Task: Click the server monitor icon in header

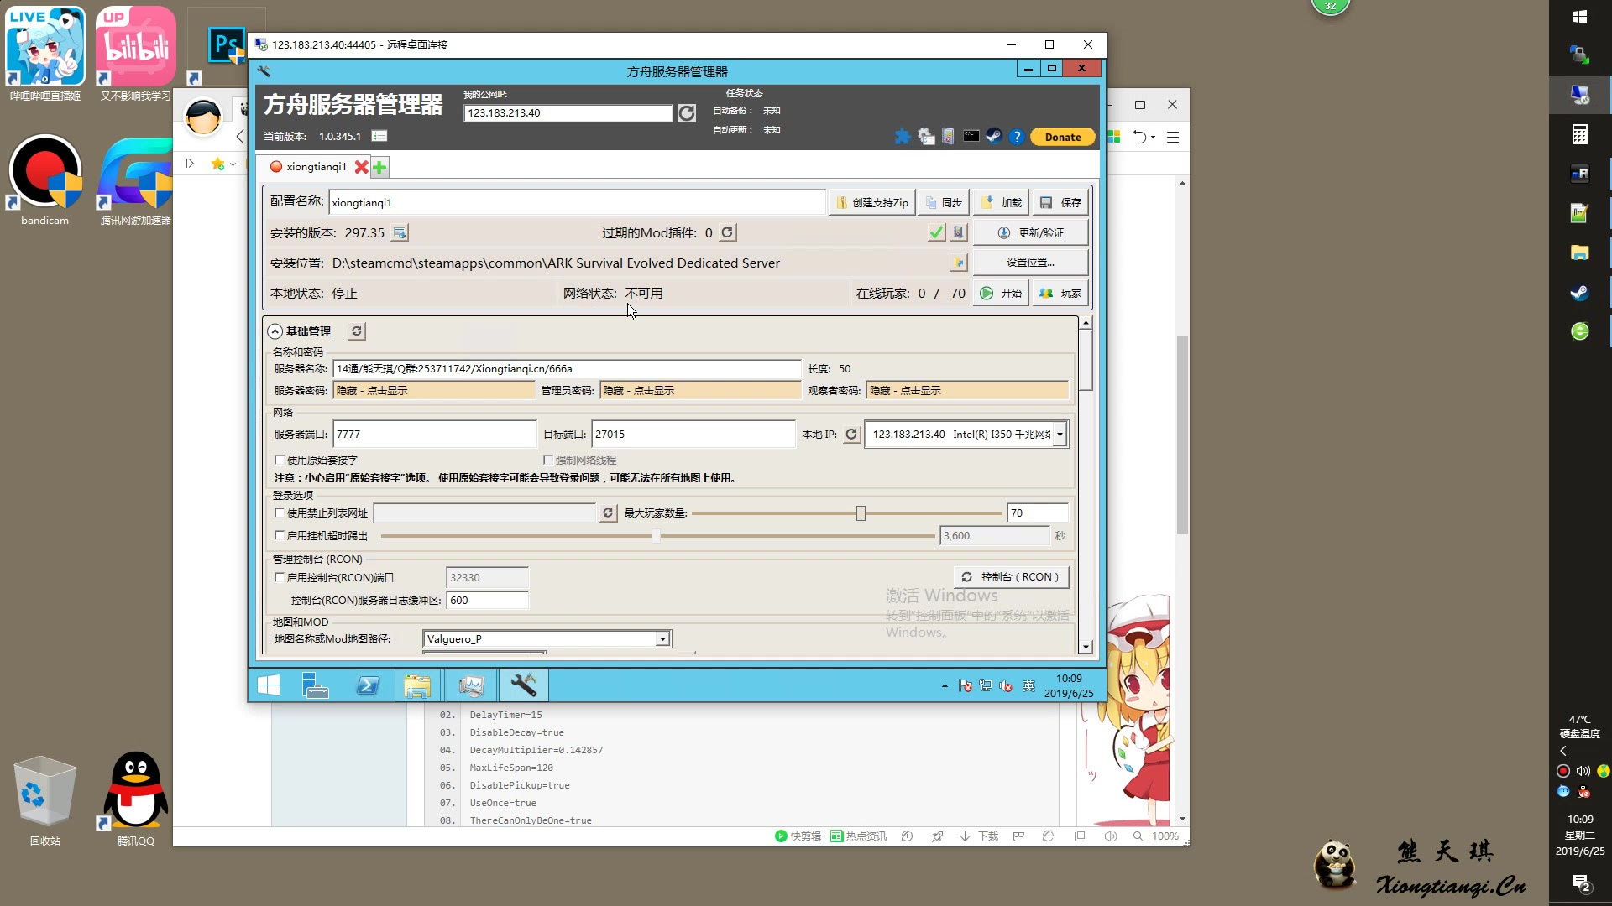Action: coord(949,137)
